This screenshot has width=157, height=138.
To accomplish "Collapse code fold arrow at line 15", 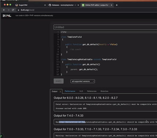I will click(x=60, y=67).
